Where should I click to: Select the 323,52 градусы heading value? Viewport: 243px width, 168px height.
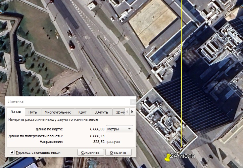coord(107,142)
